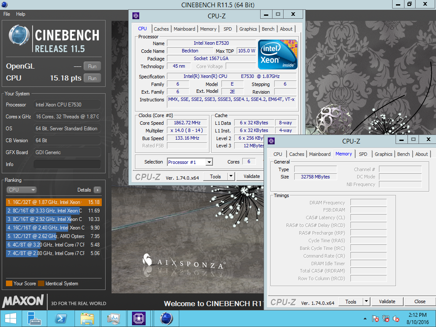Open About tab in back CPU-Z window
The width and height of the screenshot is (436, 327).
286,29
